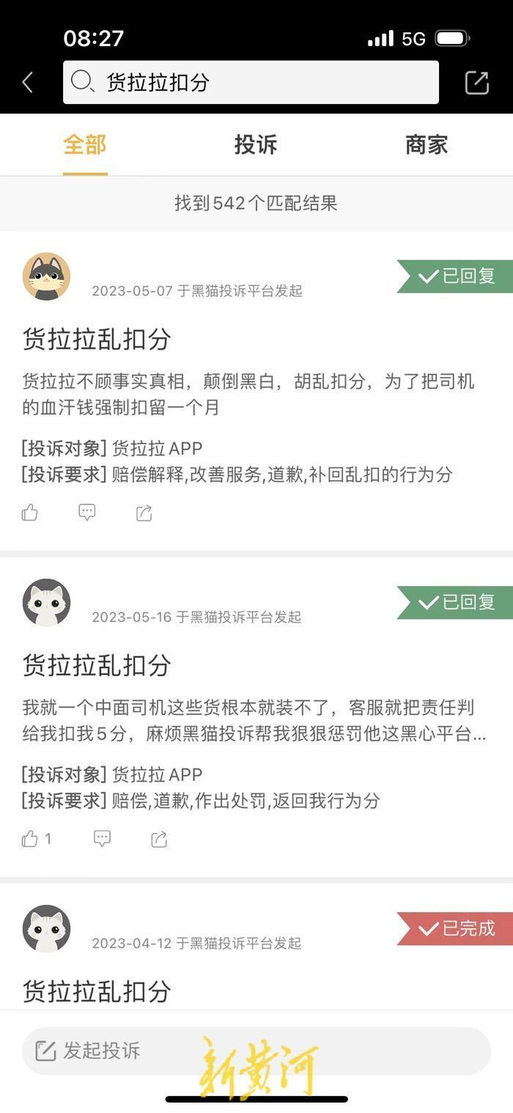Tap the share icon beside search bar
513x1113 pixels.
(477, 83)
